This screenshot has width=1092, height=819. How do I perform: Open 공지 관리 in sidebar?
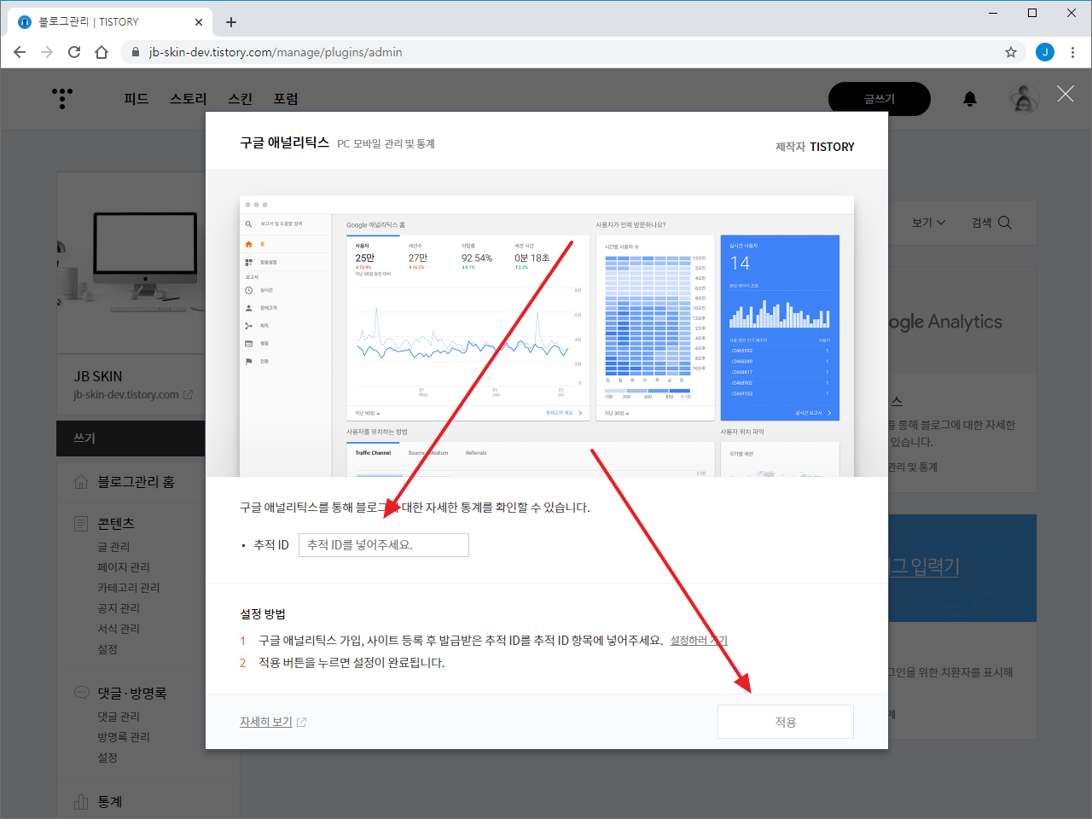point(119,608)
